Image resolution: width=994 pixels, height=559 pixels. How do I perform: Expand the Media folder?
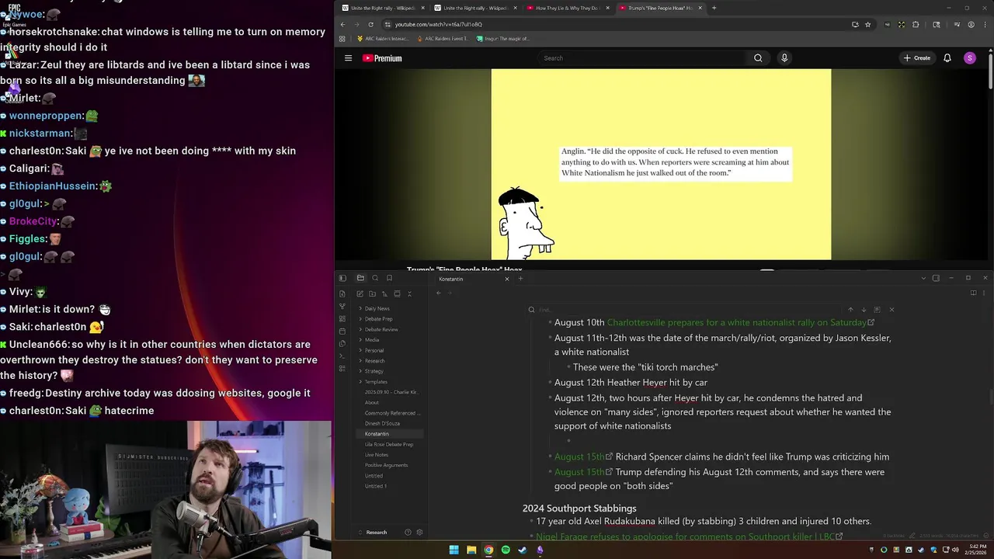(372, 340)
